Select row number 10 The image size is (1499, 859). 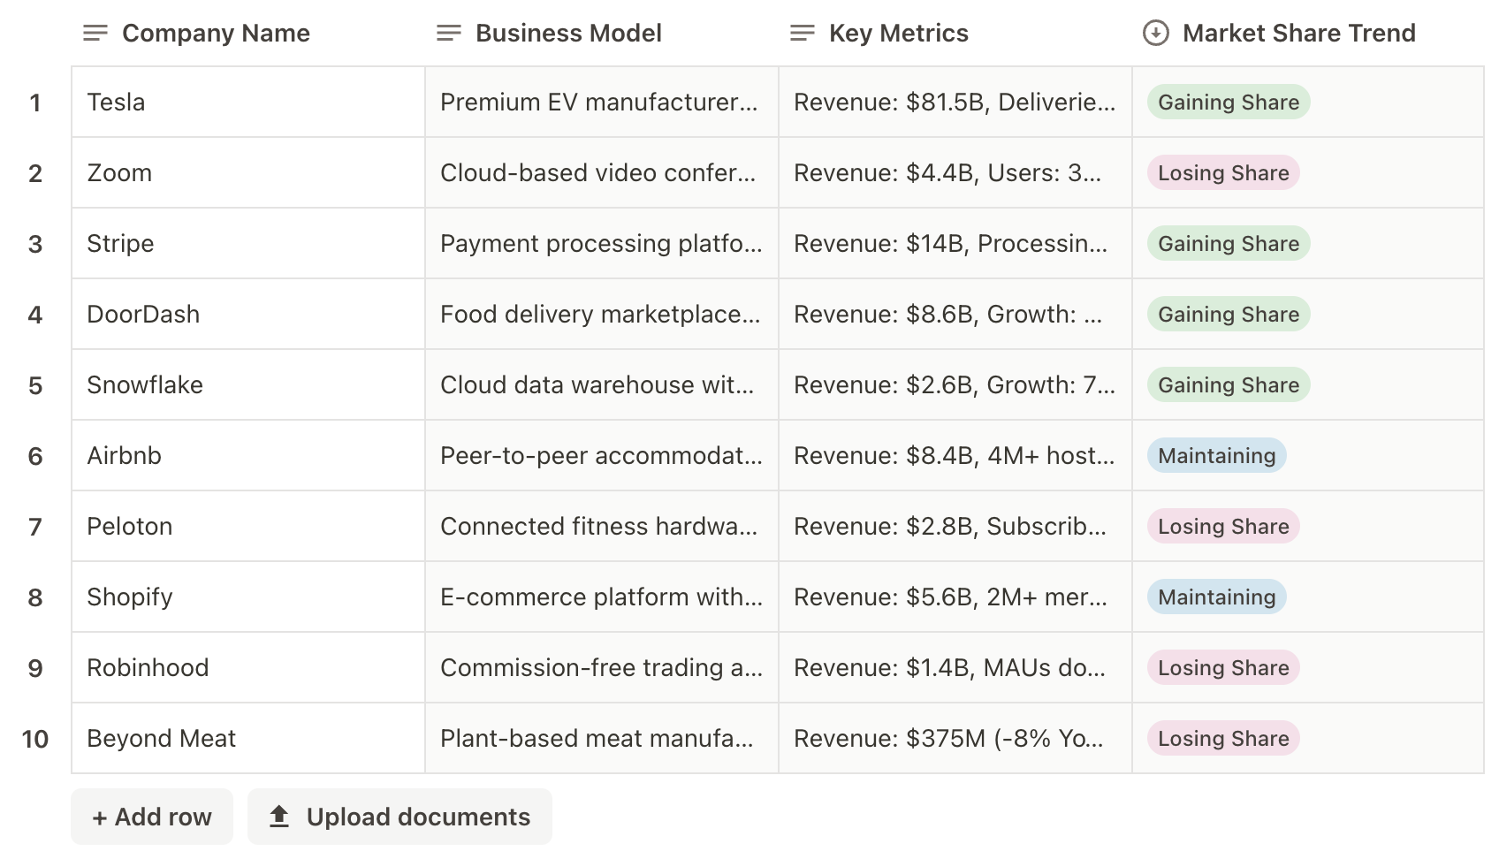pyautogui.click(x=35, y=739)
